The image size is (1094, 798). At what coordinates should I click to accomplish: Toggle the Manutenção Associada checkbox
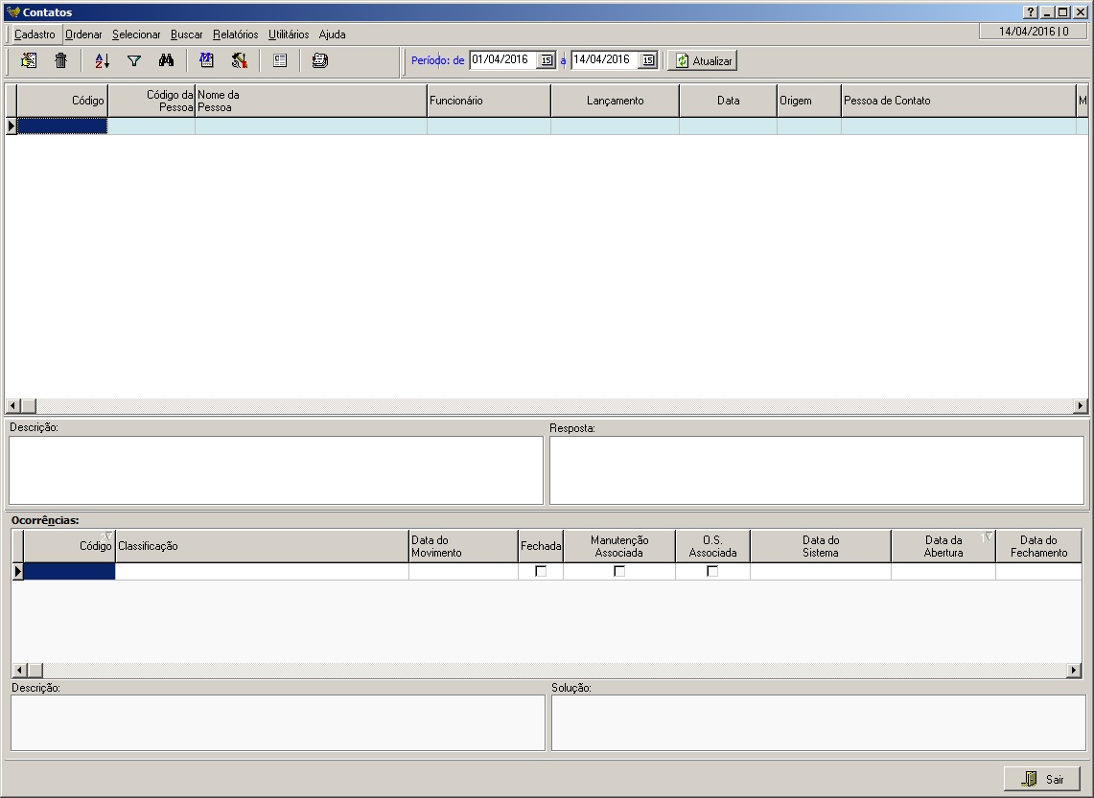619,571
